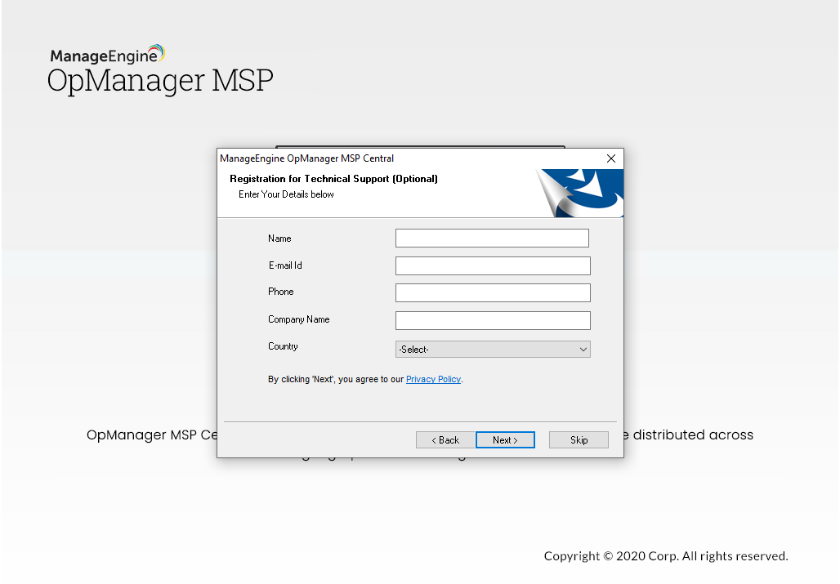
Task: Click the Country field label
Action: coord(283,346)
